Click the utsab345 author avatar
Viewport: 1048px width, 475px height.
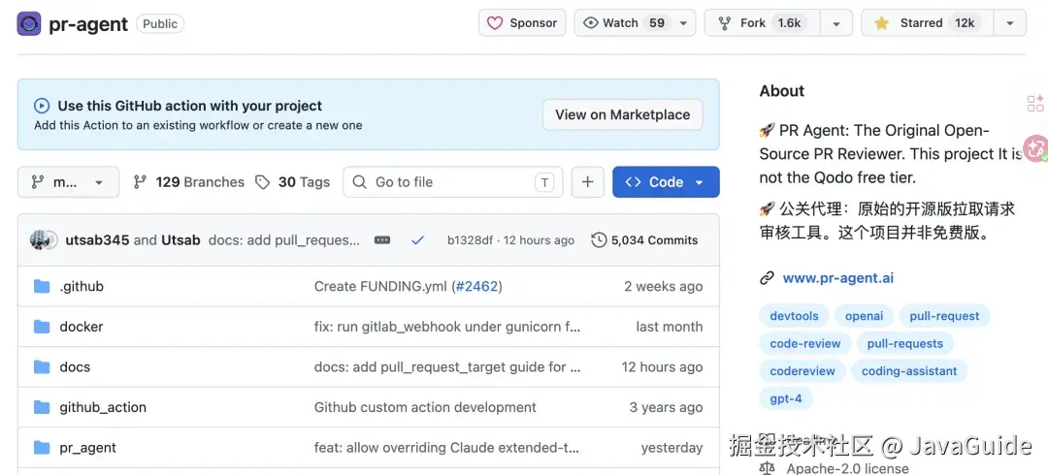click(39, 239)
